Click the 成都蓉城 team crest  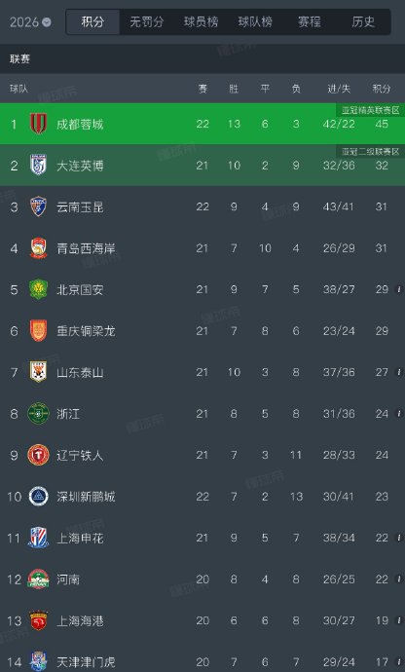[x=39, y=124]
